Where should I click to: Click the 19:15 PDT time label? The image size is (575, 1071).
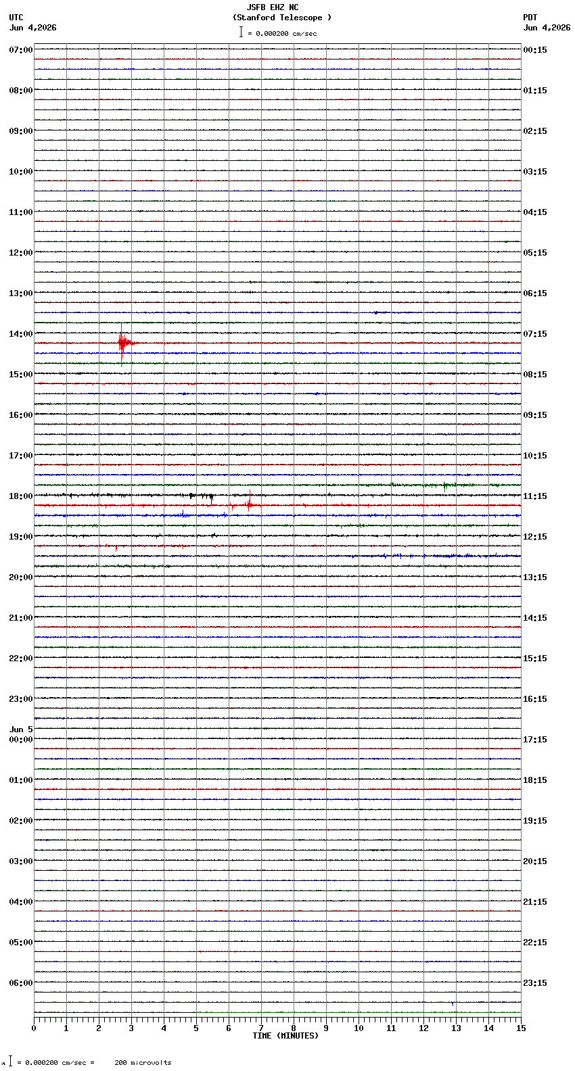535,821
